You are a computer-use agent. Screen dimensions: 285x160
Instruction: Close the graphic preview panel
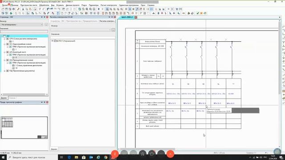(47, 102)
